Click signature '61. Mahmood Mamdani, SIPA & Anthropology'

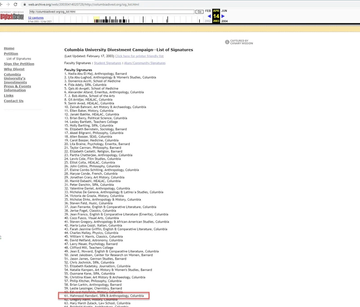point(104,296)
